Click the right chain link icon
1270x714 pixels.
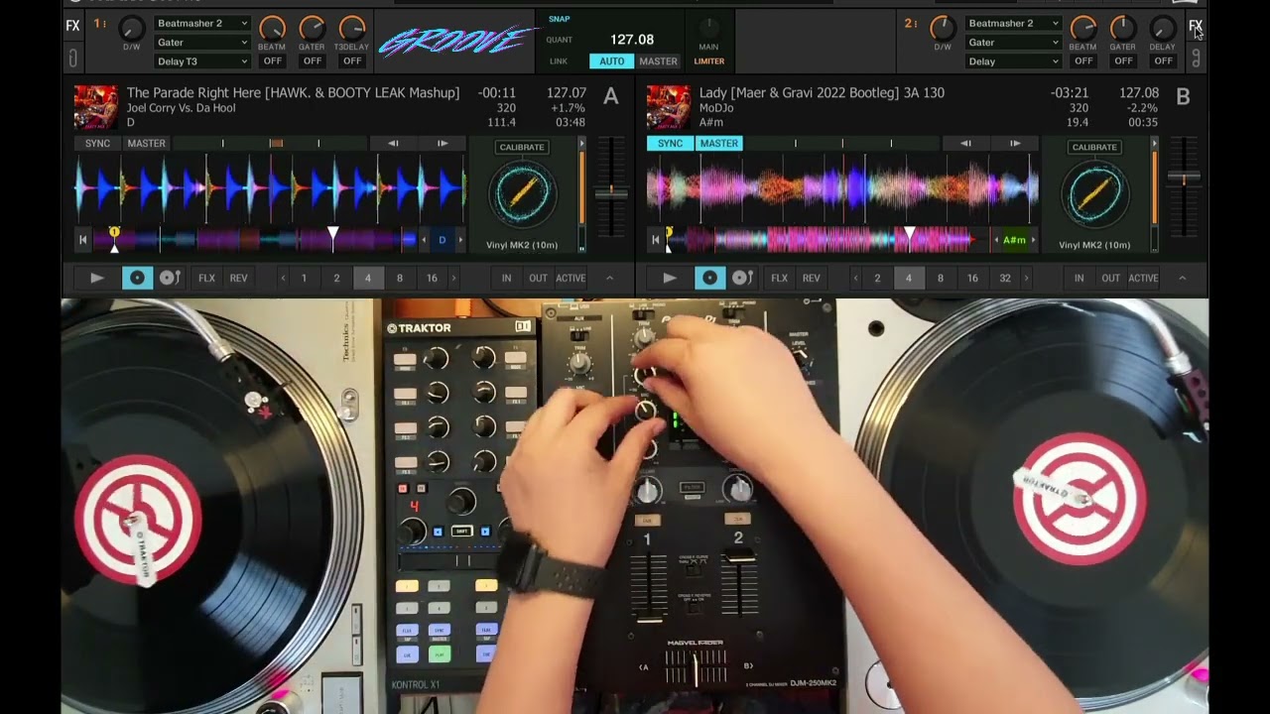1196,59
